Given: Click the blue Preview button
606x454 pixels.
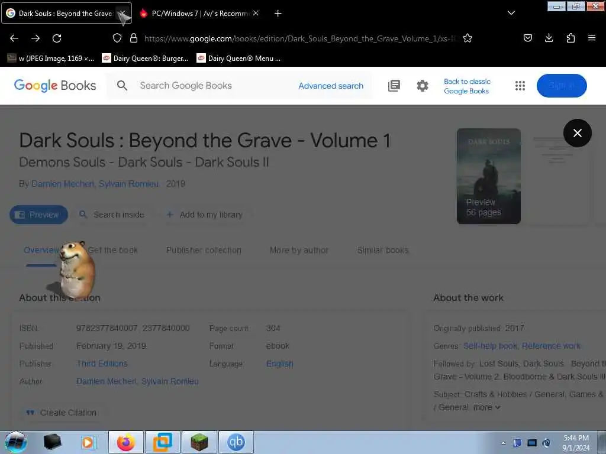Looking at the screenshot, I should (x=38, y=215).
